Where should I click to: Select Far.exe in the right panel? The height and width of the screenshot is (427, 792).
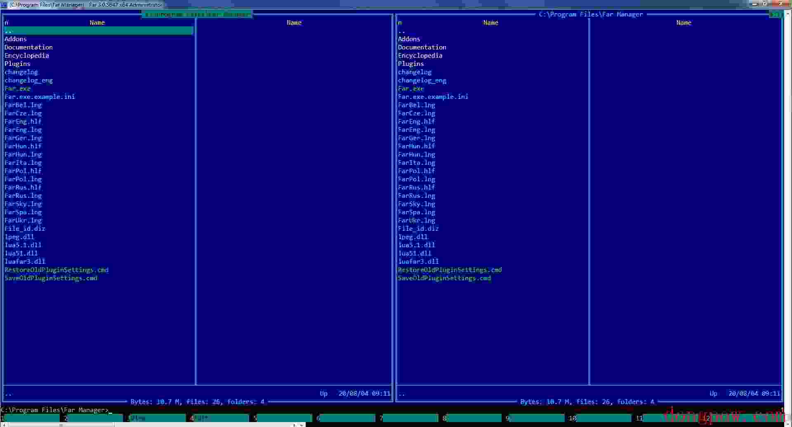pos(411,89)
